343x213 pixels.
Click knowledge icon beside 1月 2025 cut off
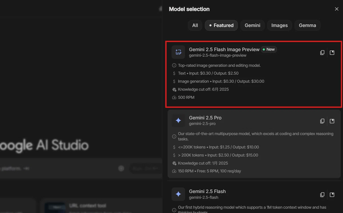coord(174,163)
